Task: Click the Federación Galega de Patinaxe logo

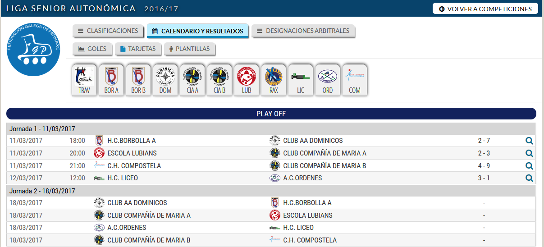Action: (34, 49)
